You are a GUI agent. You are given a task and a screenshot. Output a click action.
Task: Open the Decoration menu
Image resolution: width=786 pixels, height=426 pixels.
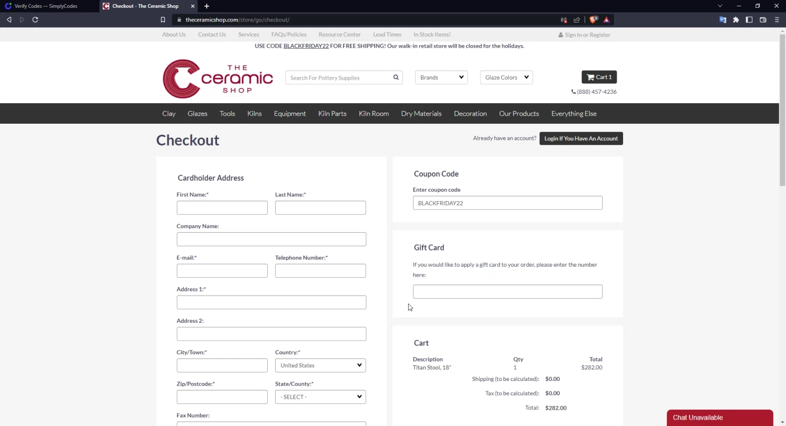(470, 114)
